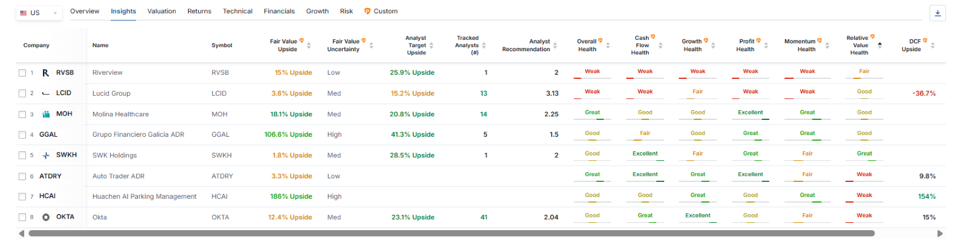Sort by Fair Value Uncertainty arrows
This screenshot has height=241, width=967.
coord(371,45)
